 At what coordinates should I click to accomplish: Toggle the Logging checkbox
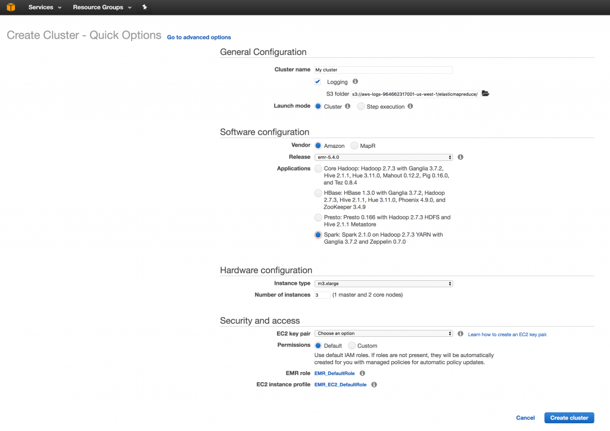click(x=318, y=82)
